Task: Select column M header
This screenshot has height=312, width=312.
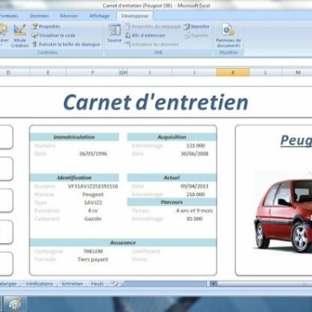Action: click(x=298, y=72)
